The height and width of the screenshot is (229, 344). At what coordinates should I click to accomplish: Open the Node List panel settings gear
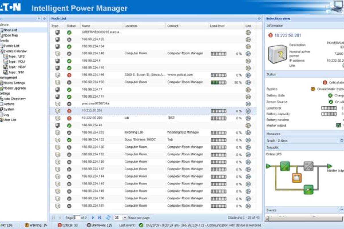(259, 19)
